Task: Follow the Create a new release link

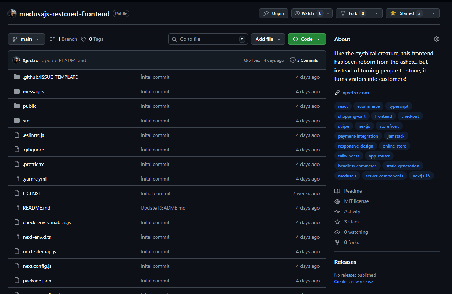Action: tap(353, 281)
